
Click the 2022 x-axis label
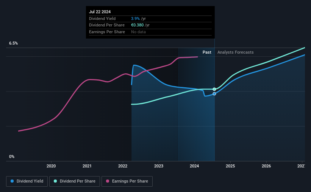[x=123, y=166]
